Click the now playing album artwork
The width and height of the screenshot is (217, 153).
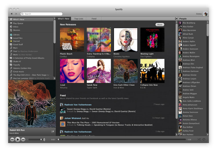pos(32,104)
